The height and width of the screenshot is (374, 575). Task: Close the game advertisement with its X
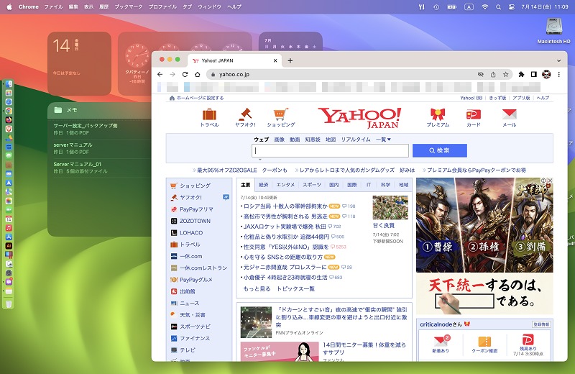550,181
